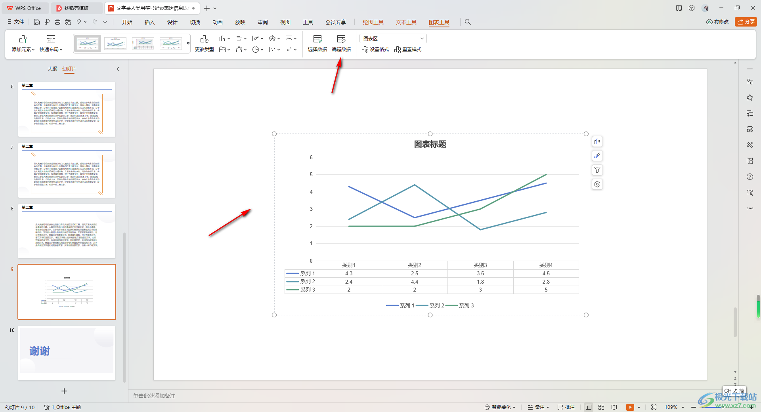Switch to the 开始 ribbon tab

127,22
